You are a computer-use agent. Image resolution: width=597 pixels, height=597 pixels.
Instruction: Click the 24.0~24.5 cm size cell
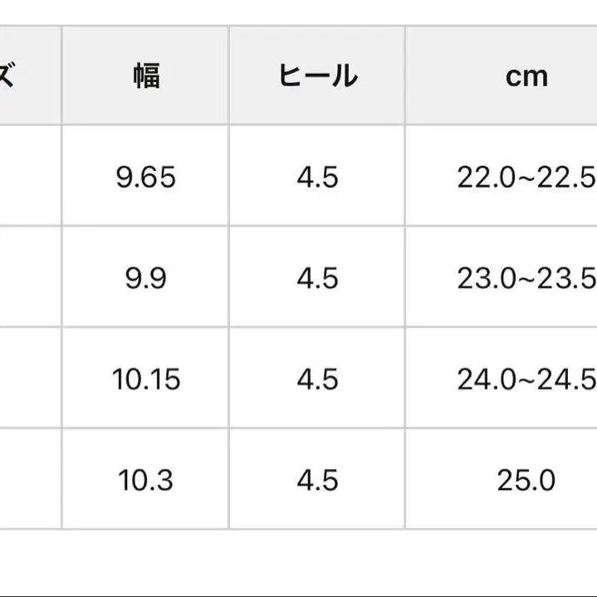point(526,379)
